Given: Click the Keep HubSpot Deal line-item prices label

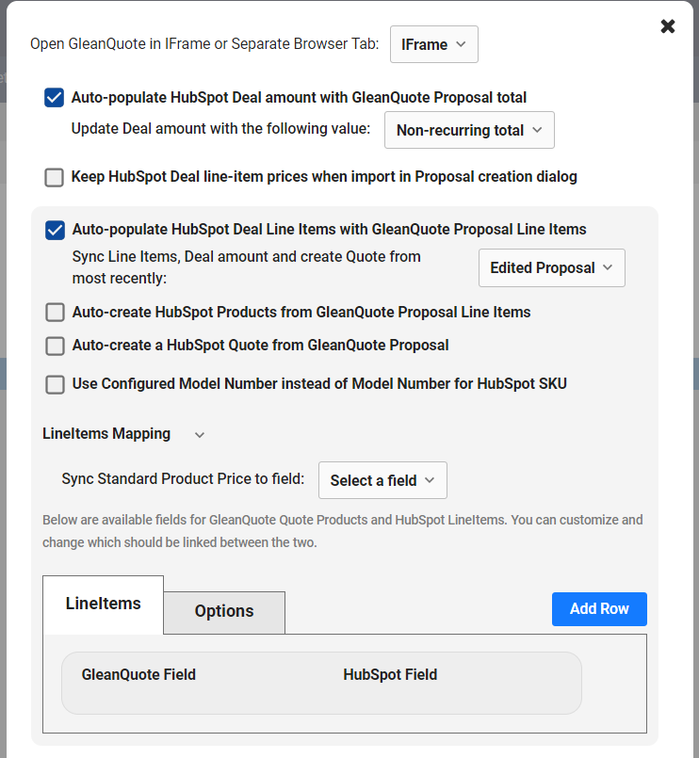Looking at the screenshot, I should pos(324,177).
